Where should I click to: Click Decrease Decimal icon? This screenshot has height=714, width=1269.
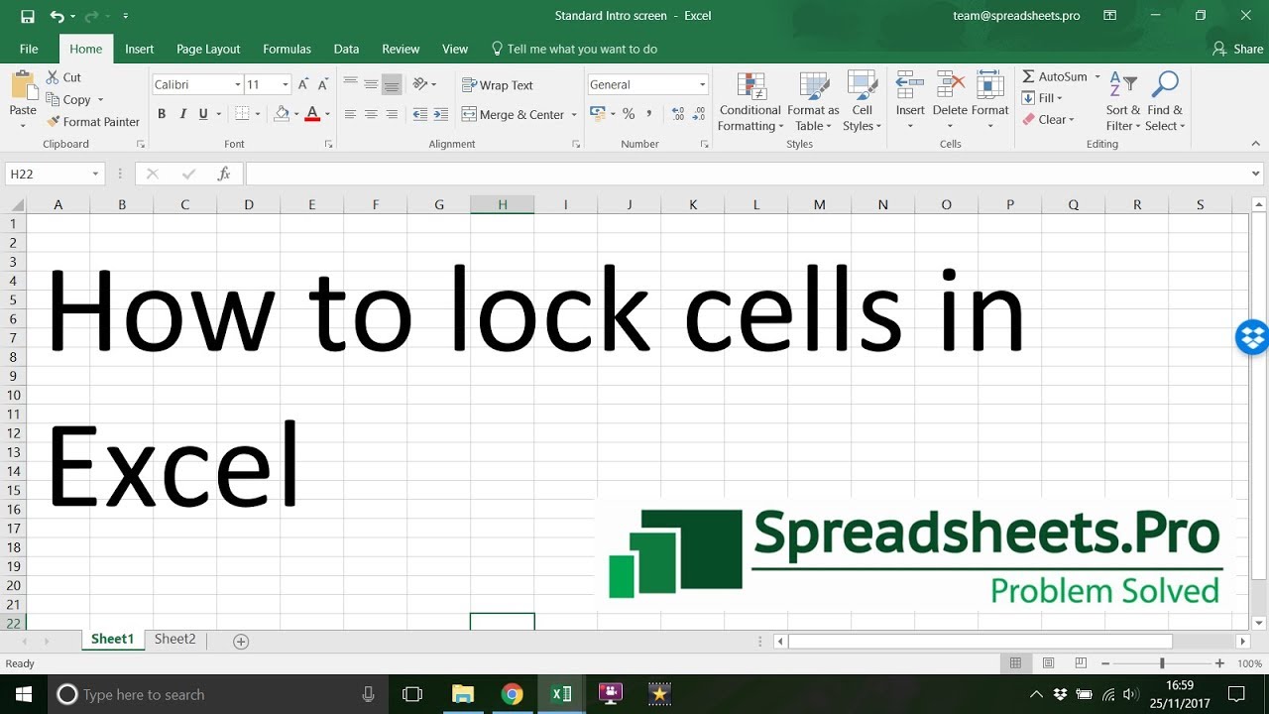[x=700, y=115]
